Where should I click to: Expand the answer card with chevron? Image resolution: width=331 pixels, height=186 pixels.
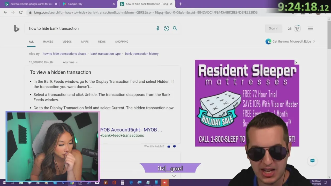click(174, 176)
